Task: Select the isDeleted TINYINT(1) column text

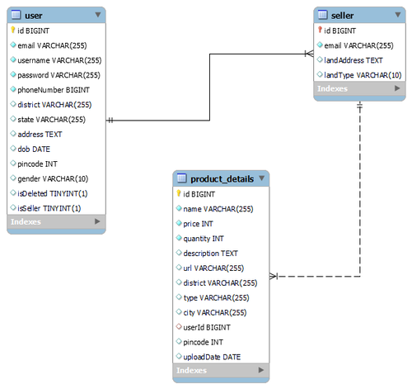Action: [53, 194]
